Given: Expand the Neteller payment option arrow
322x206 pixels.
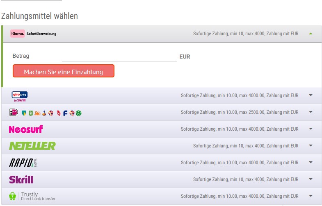Looking at the screenshot, I should [311, 145].
